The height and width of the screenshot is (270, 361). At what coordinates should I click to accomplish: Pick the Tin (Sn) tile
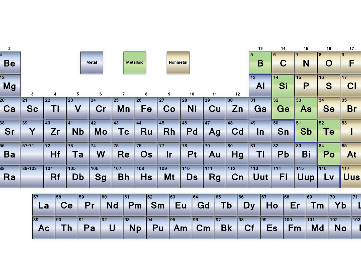click(x=283, y=131)
